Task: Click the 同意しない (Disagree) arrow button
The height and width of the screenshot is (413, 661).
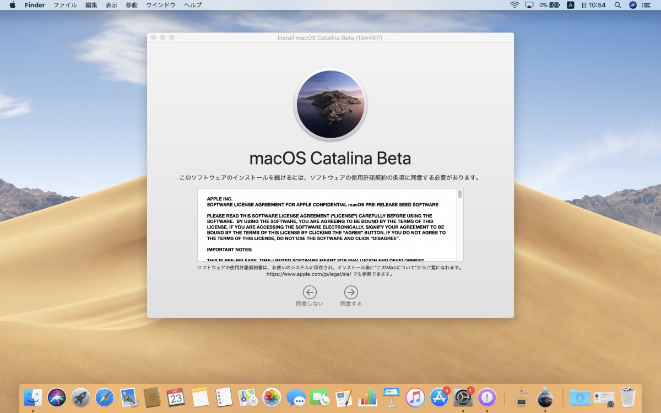Action: click(x=310, y=292)
